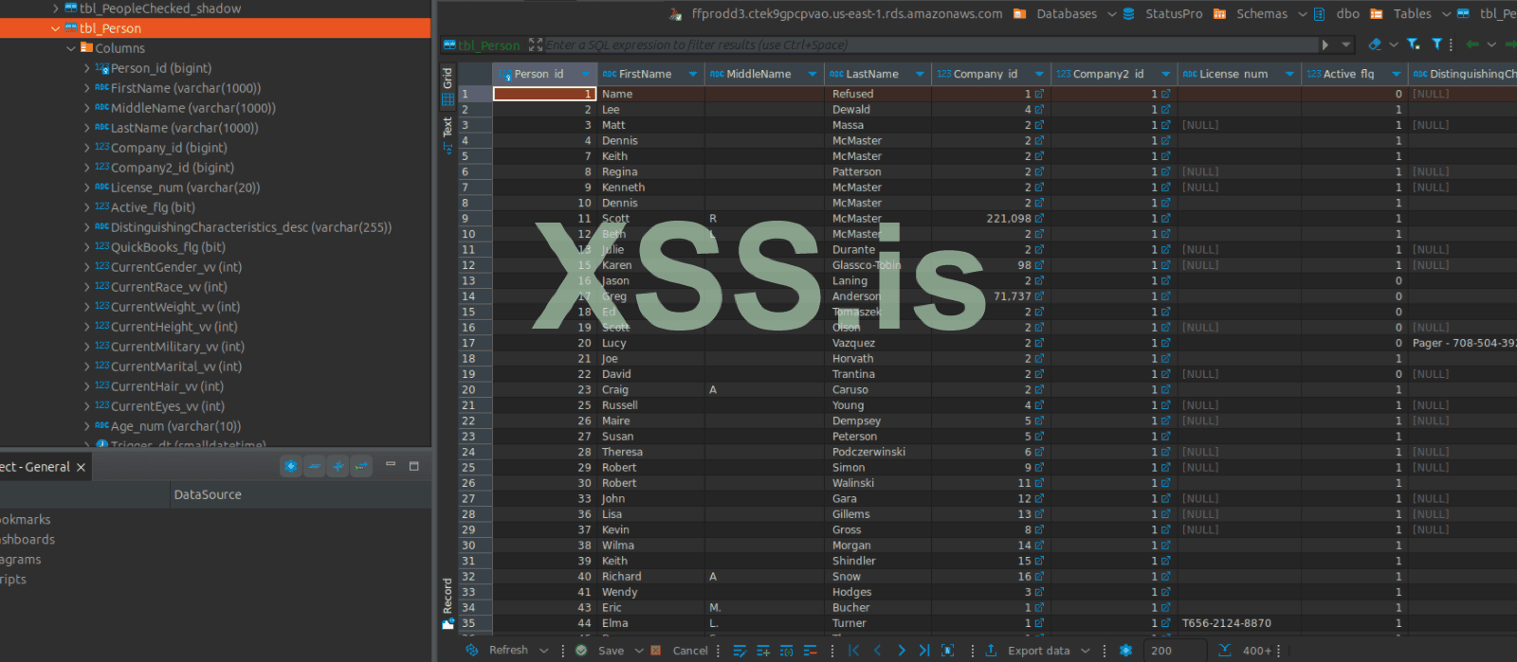Open FirstName column header dropdown arrow
Image resolution: width=1517 pixels, height=662 pixels.
[693, 74]
